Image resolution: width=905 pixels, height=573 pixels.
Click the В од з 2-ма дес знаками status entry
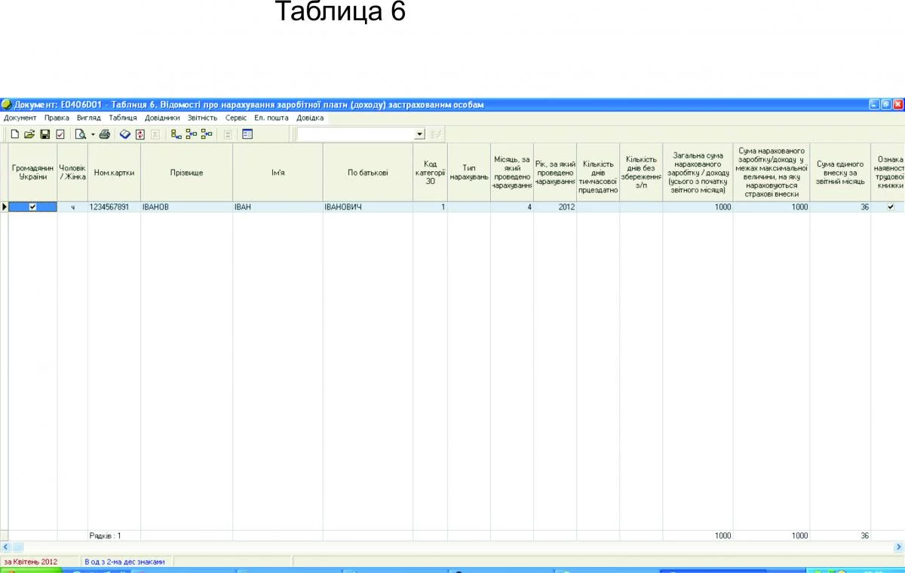(124, 562)
